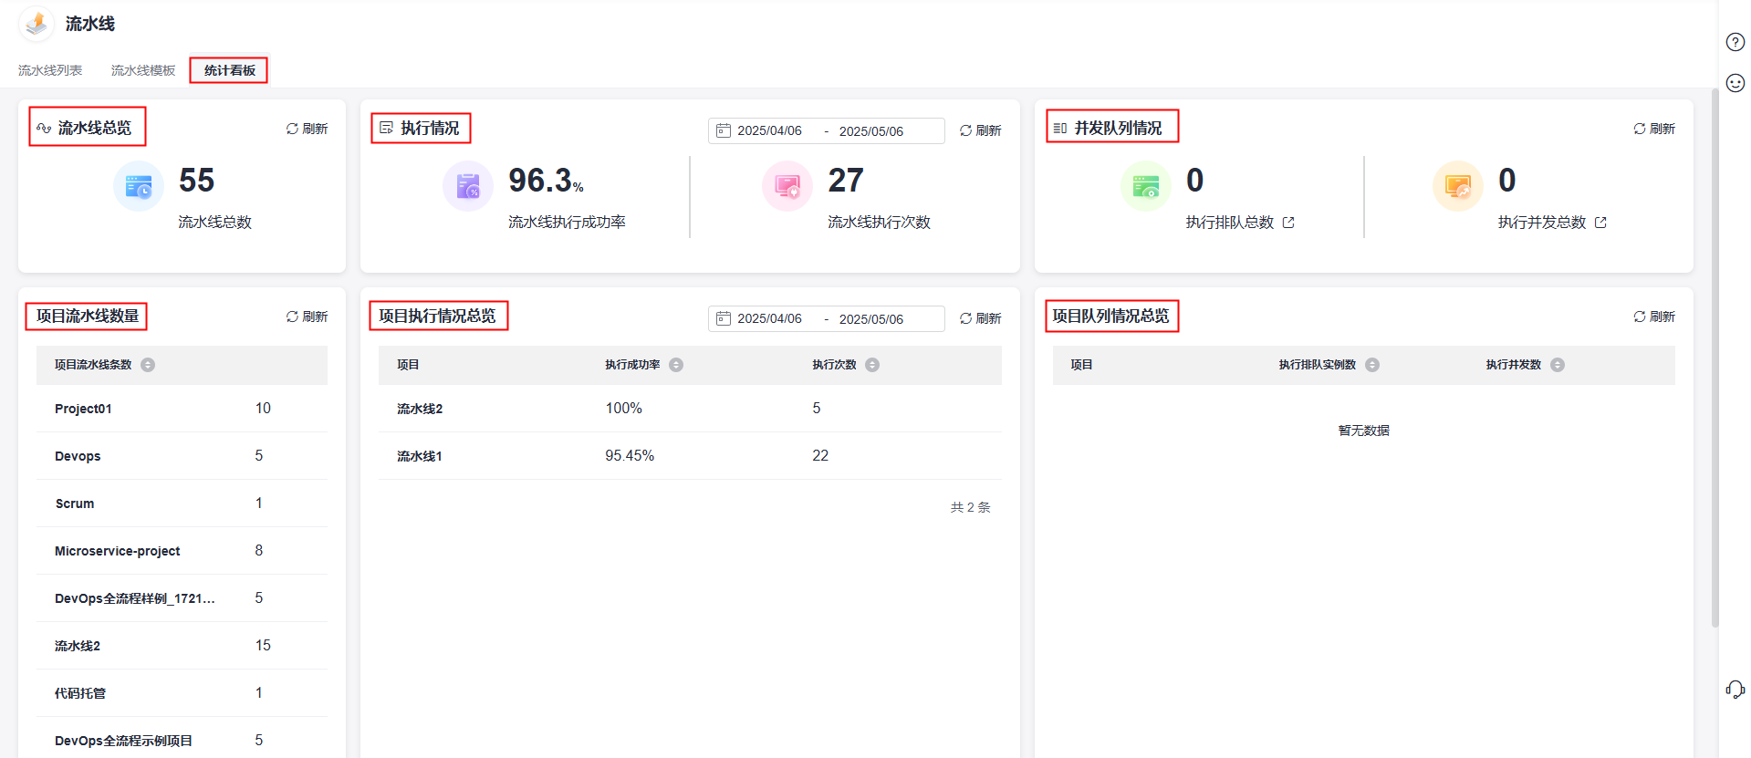
Task: Click help icon beside 执行排队实例数 column
Action: 1372,365
